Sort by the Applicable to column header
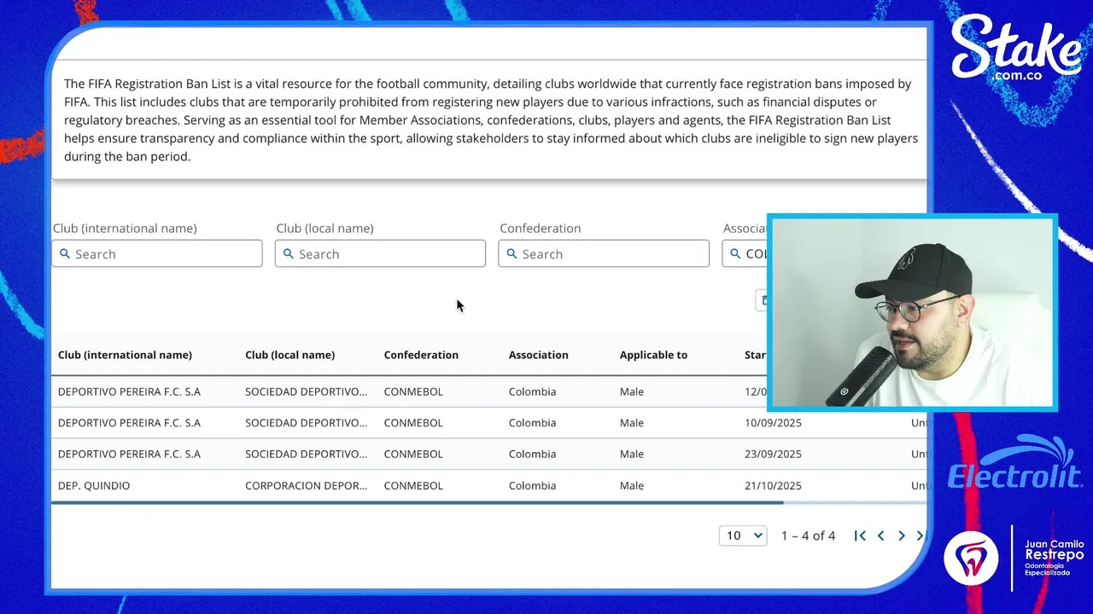Image resolution: width=1093 pixels, height=614 pixels. [x=653, y=355]
